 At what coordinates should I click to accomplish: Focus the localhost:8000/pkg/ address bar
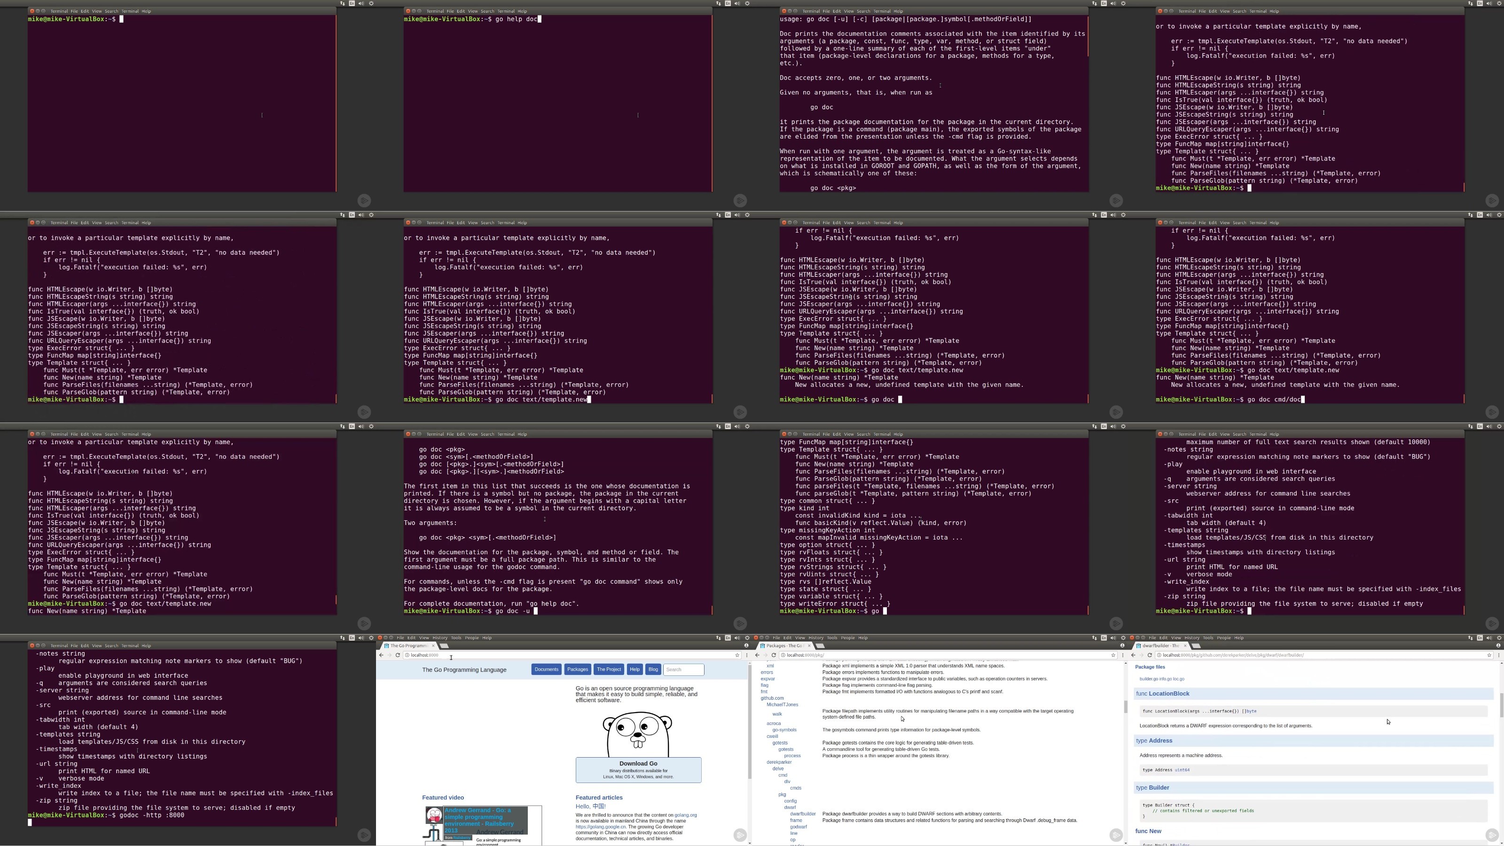point(948,655)
